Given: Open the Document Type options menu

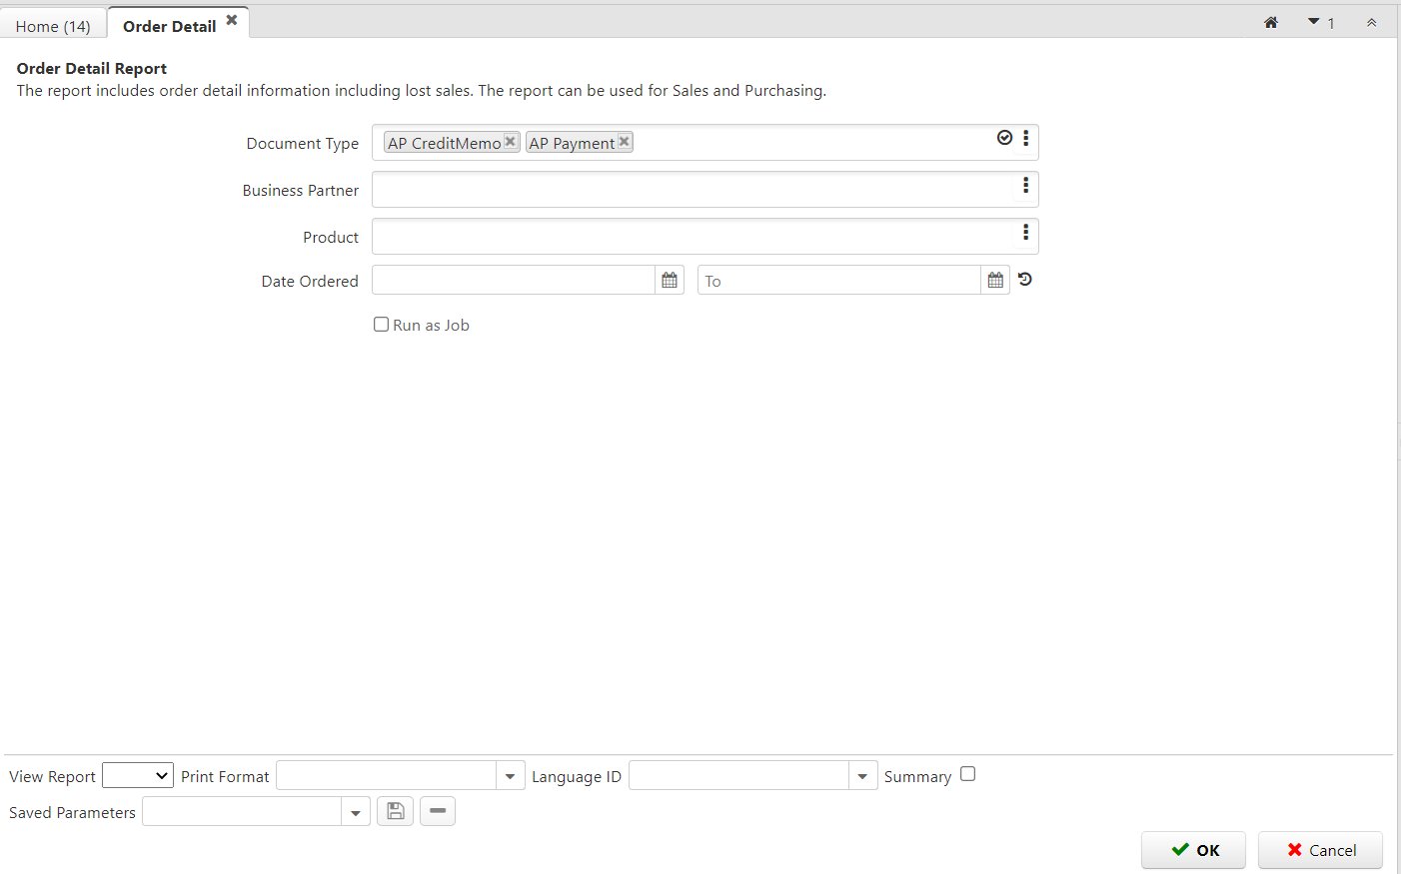Looking at the screenshot, I should click(1025, 139).
